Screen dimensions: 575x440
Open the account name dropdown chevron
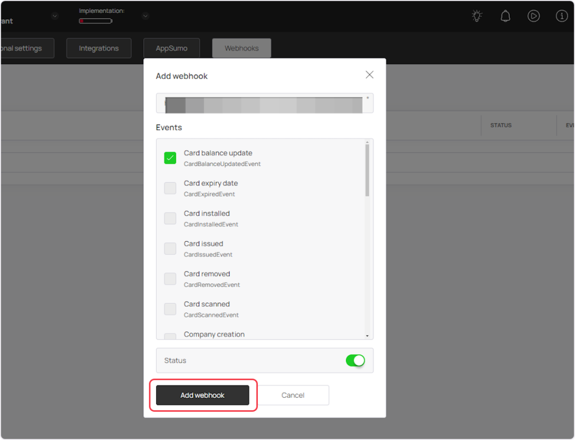point(54,16)
